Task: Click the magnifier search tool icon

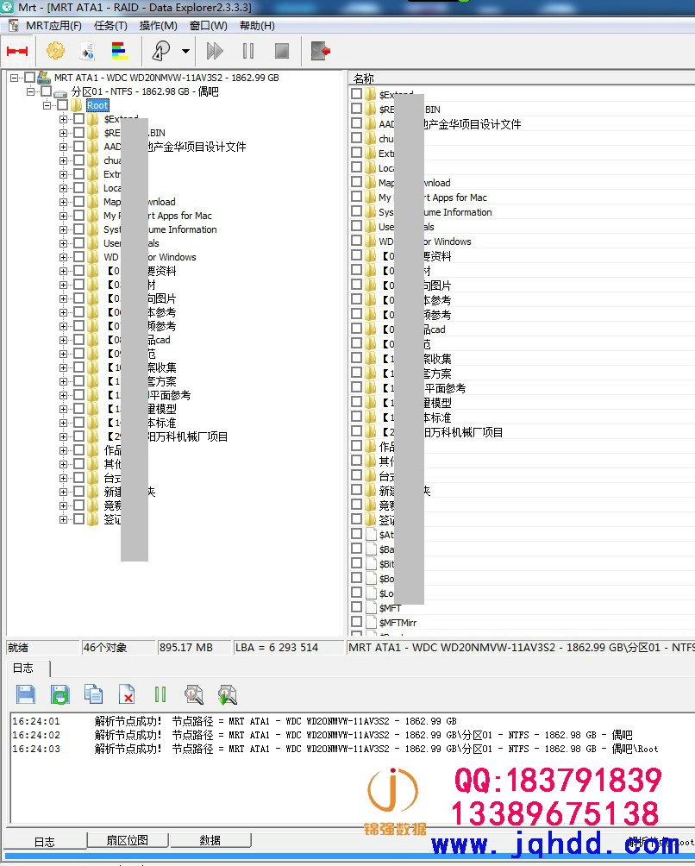Action: pos(160,52)
